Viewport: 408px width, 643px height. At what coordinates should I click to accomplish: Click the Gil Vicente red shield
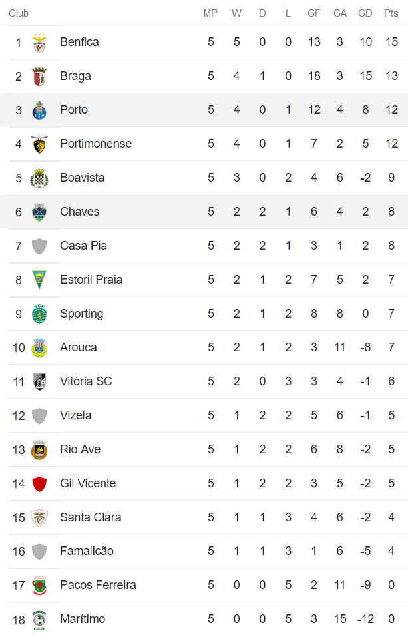[x=39, y=484]
